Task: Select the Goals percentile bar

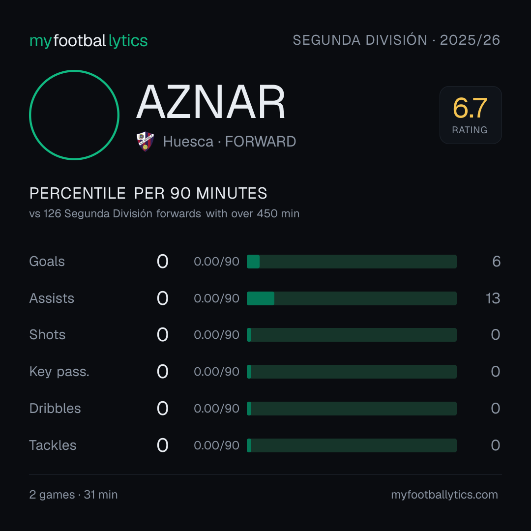Action: [x=352, y=262]
